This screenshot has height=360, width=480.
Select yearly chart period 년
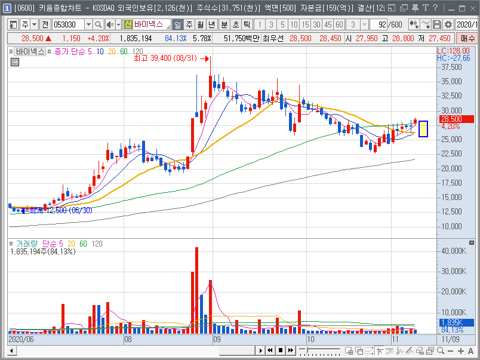click(211, 24)
